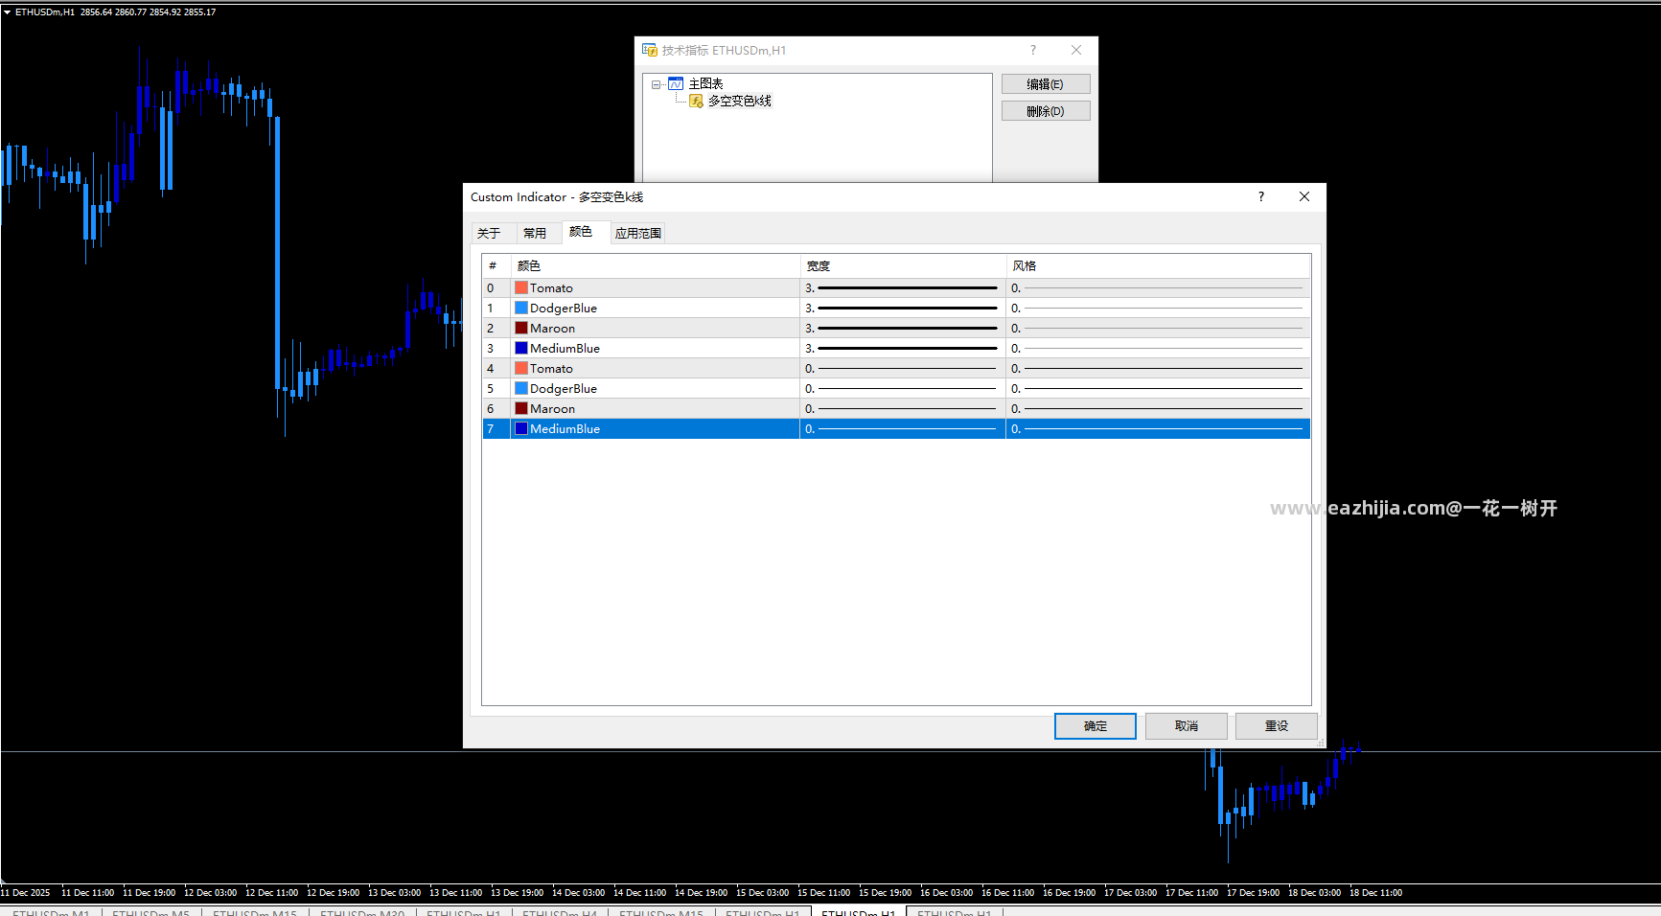Click the 颜色 column header

656,265
